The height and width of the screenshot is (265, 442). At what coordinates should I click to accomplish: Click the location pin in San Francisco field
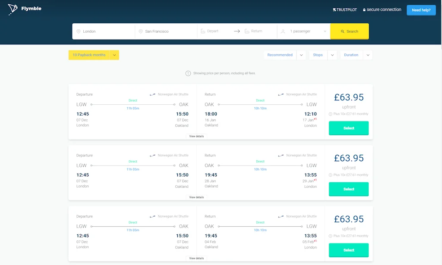point(141,31)
